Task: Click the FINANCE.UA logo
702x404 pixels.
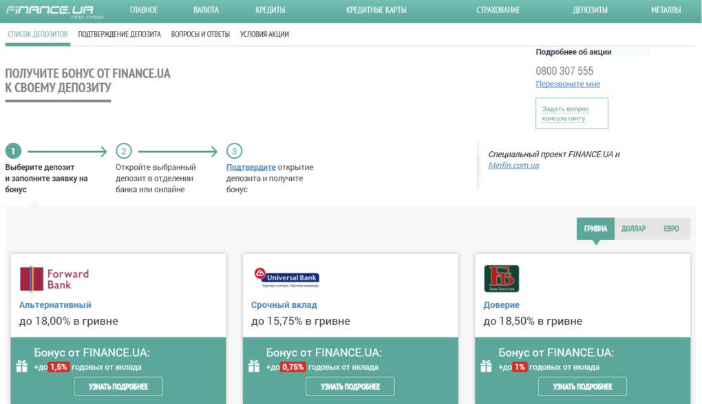Action: click(51, 10)
